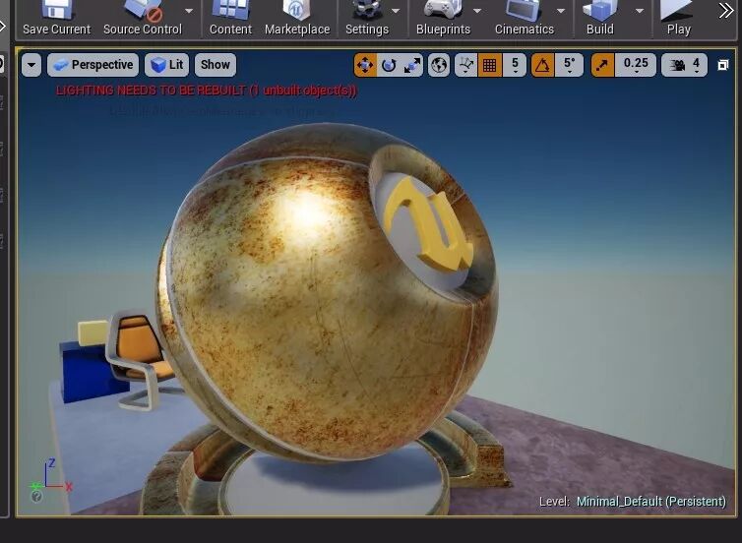
Task: Open the Show flags menu
Action: (x=216, y=65)
